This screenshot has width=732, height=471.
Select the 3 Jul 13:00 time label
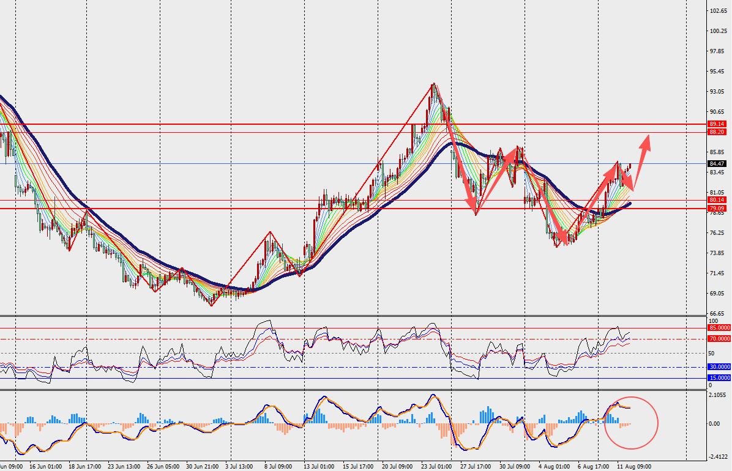pyautogui.click(x=239, y=466)
